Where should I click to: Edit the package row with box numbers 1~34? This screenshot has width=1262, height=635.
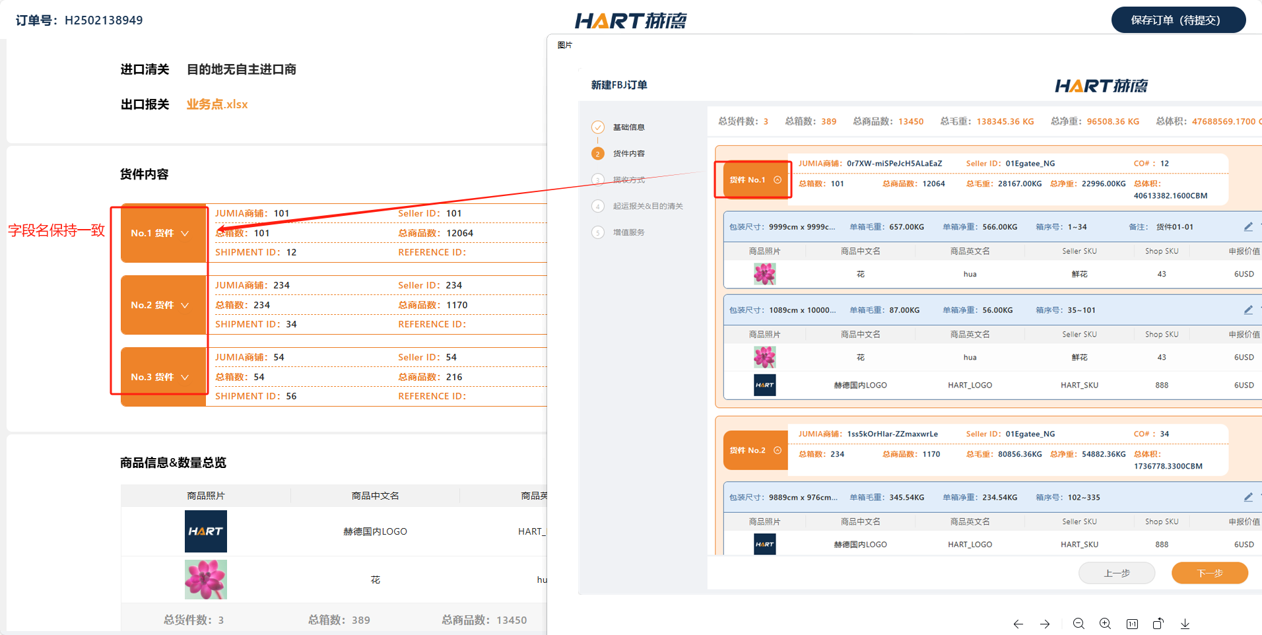pyautogui.click(x=1247, y=227)
